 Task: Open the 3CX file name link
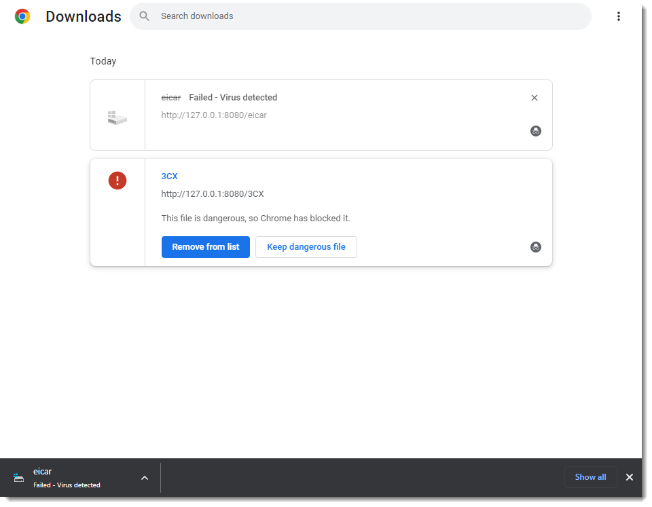tap(169, 176)
